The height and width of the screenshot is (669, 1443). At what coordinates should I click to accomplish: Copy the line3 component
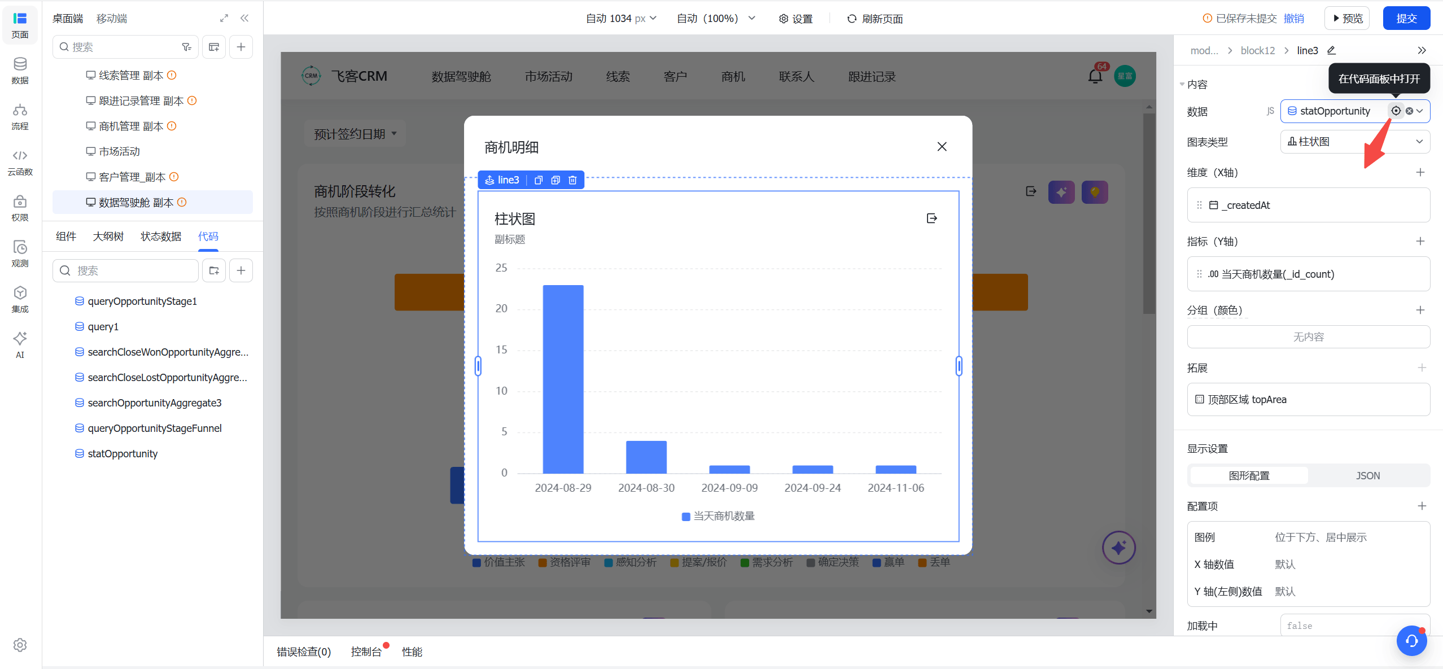pyautogui.click(x=538, y=180)
